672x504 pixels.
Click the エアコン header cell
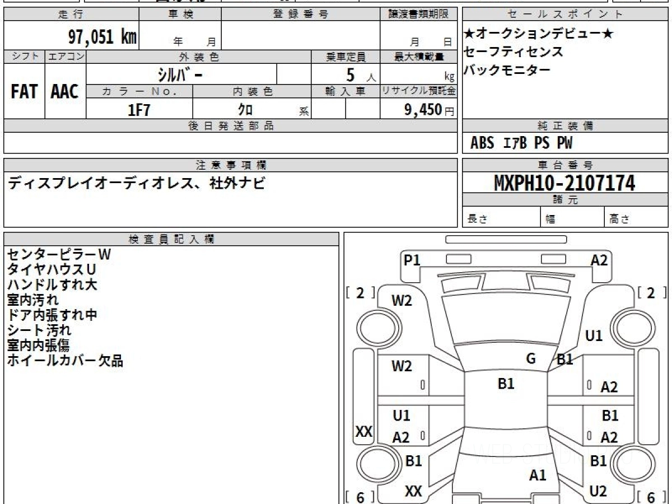[66, 57]
